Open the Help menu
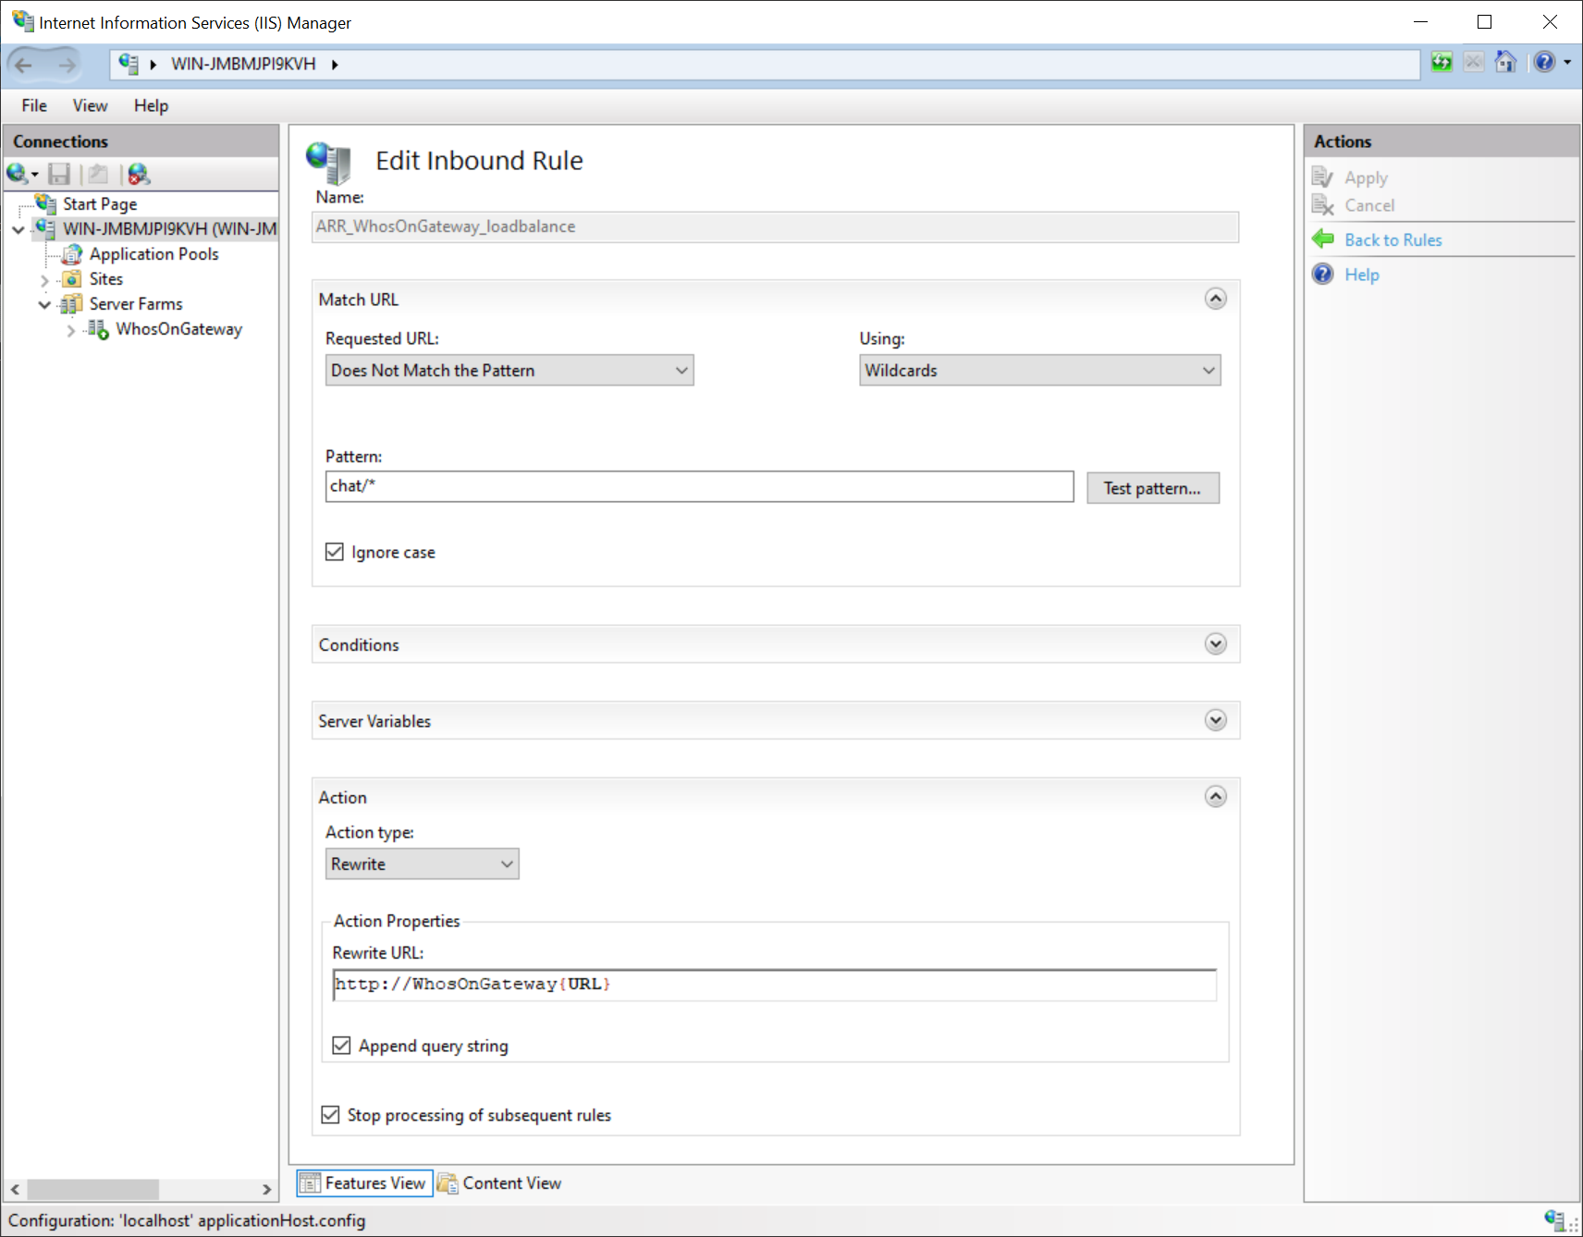This screenshot has height=1237, width=1583. (x=151, y=105)
